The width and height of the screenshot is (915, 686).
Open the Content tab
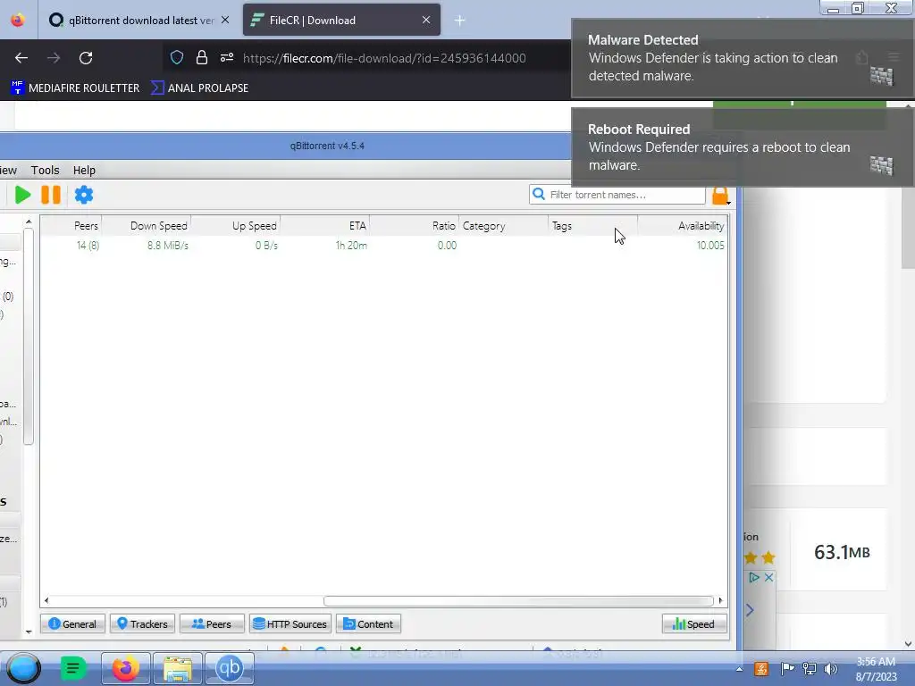tap(368, 624)
